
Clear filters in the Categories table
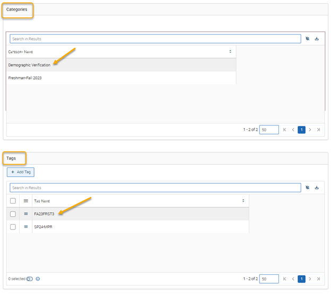pos(307,39)
